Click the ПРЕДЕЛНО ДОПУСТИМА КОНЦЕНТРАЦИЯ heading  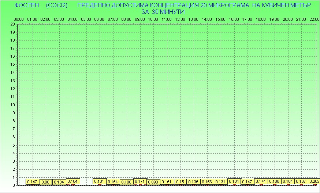click(138, 5)
